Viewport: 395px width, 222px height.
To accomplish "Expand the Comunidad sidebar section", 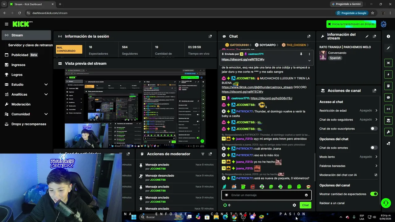I will pos(46,114).
